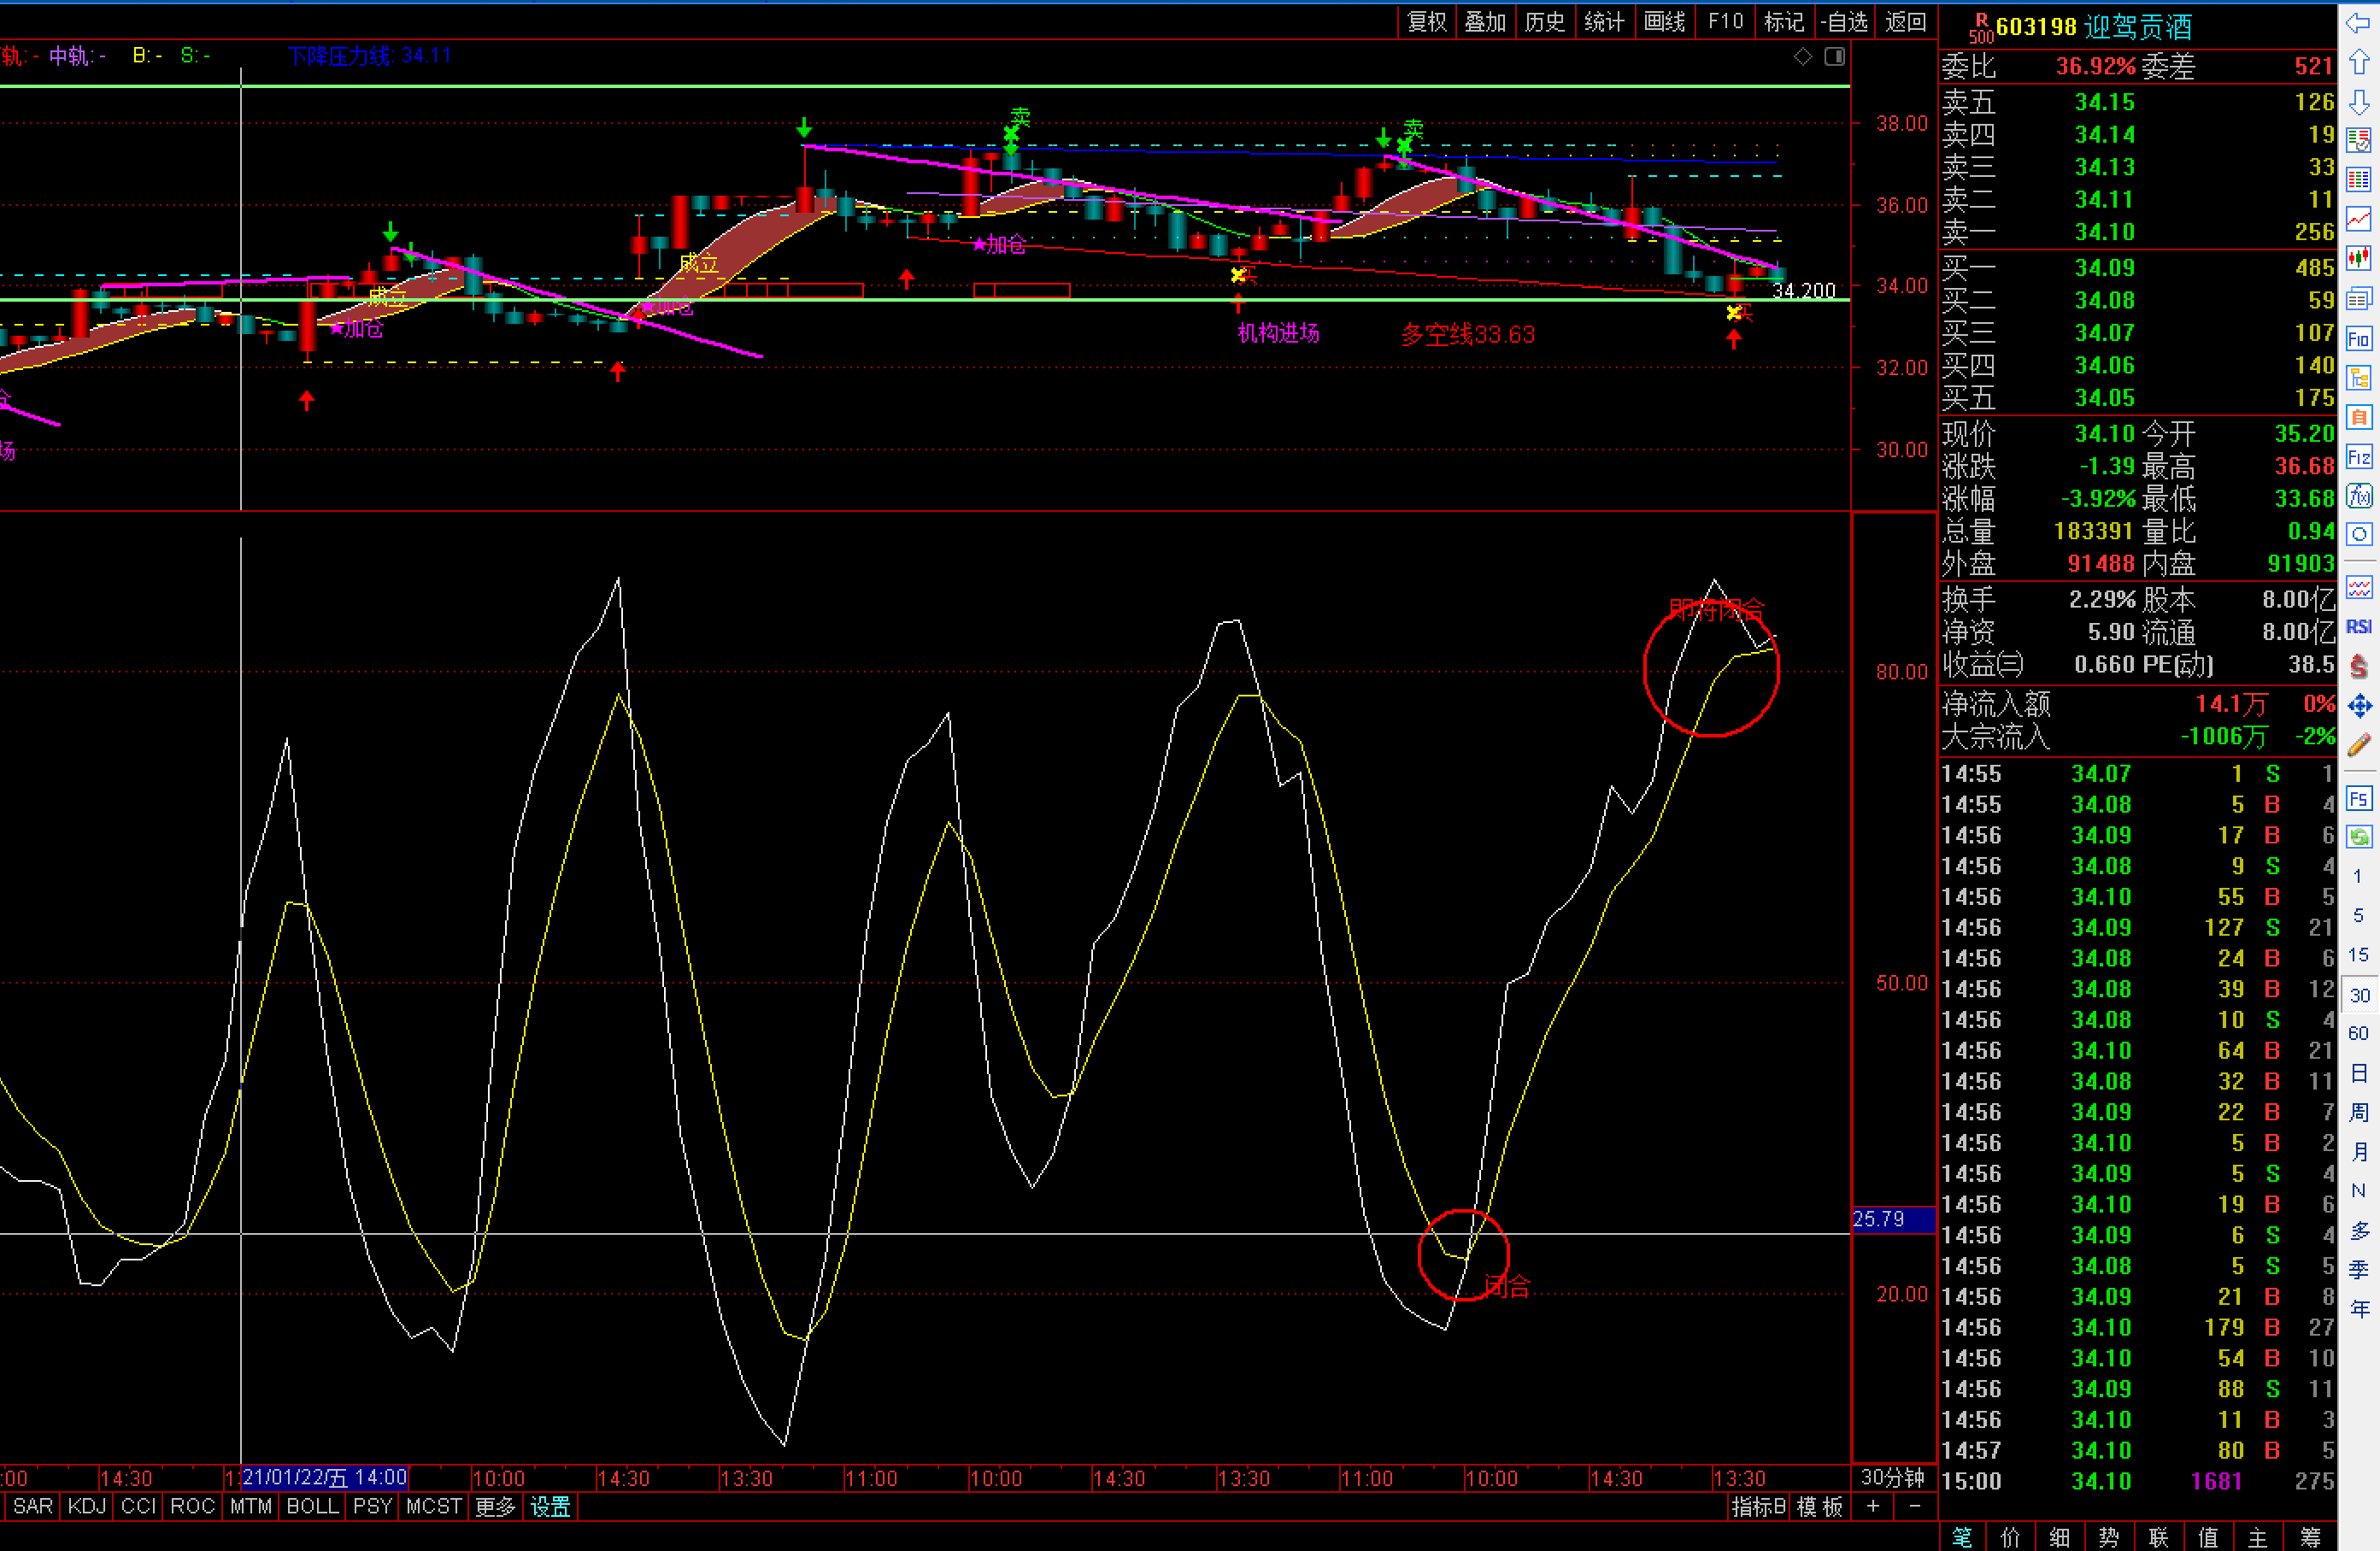This screenshot has height=1551, width=2380.
Task: Click the F10 company info sidebar icon
Action: pyautogui.click(x=2358, y=338)
